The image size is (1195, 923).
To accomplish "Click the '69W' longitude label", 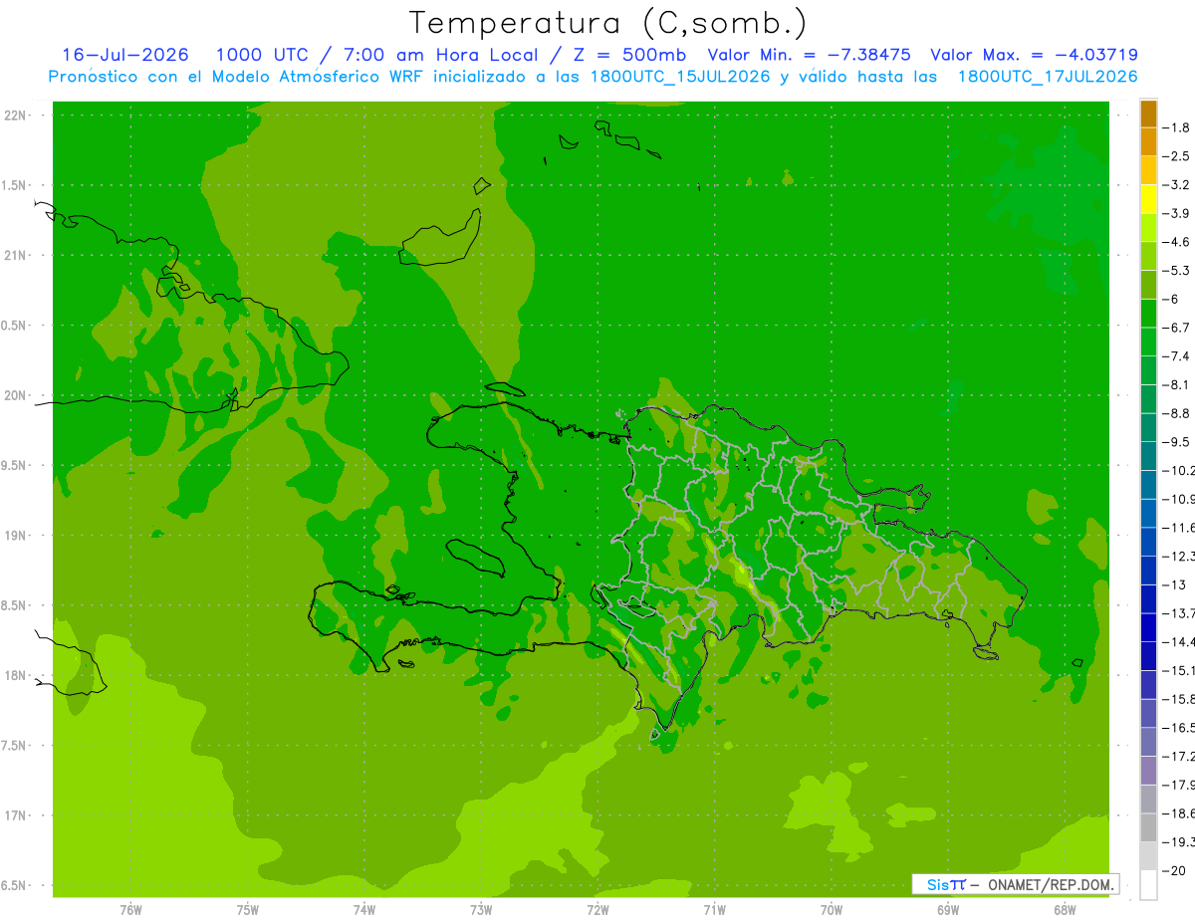I will tap(948, 910).
